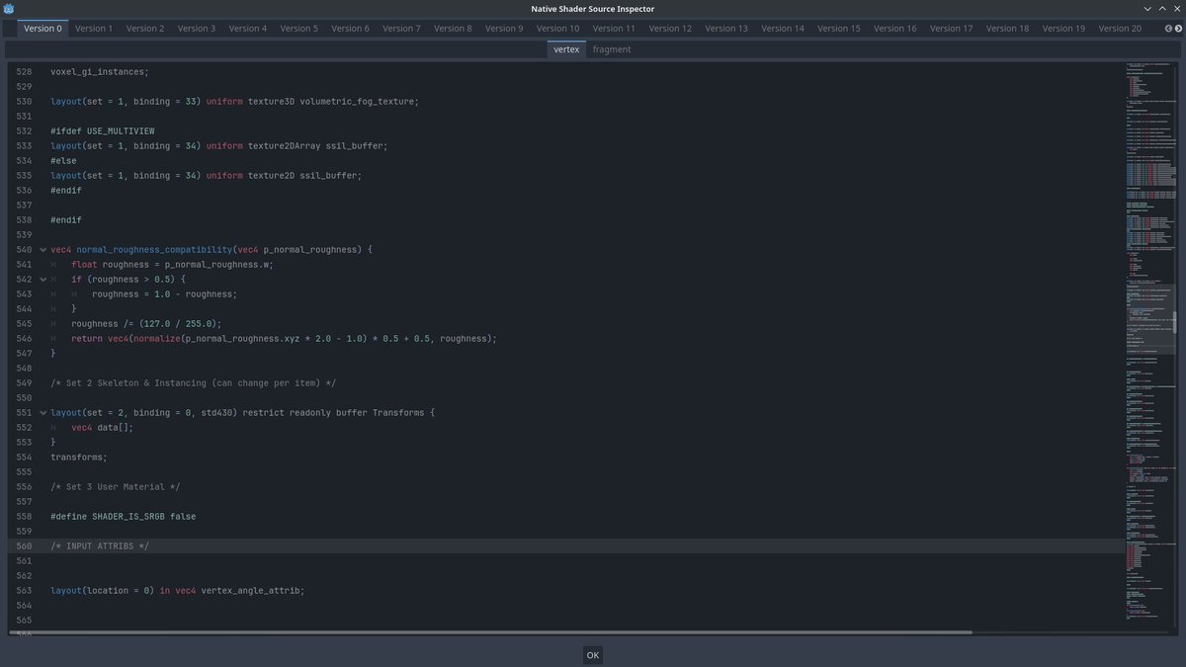
Task: Open the Version 13 tab
Action: (727, 29)
